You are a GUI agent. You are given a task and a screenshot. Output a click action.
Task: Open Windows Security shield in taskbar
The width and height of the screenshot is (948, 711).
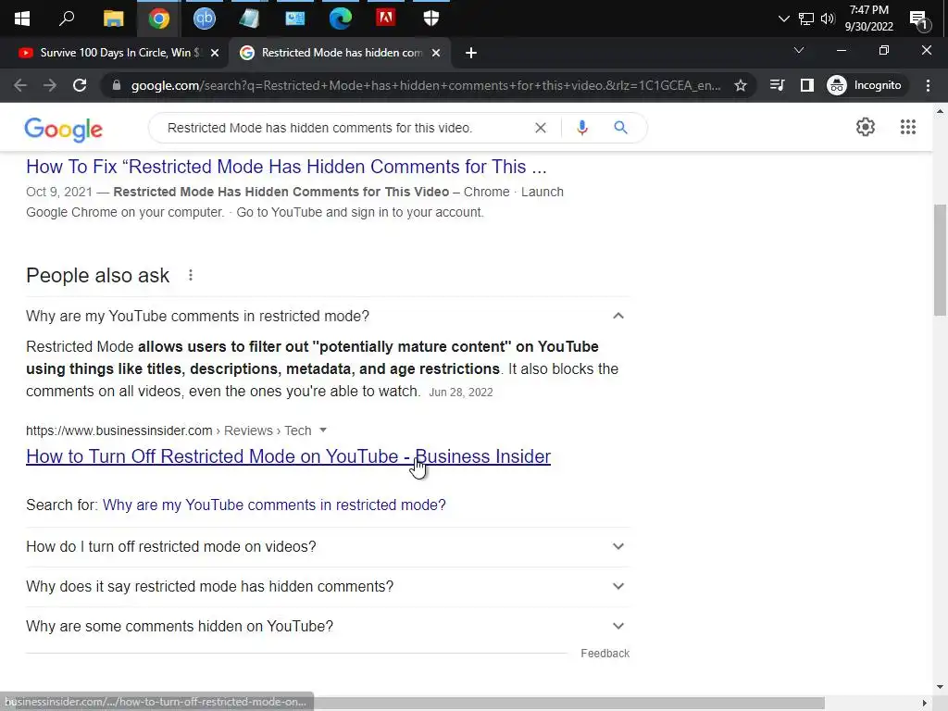pyautogui.click(x=431, y=19)
